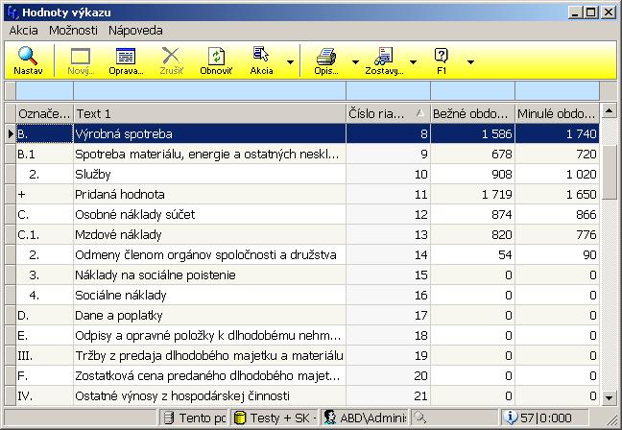Open the Akcia menu
622x430 pixels.
click(23, 31)
